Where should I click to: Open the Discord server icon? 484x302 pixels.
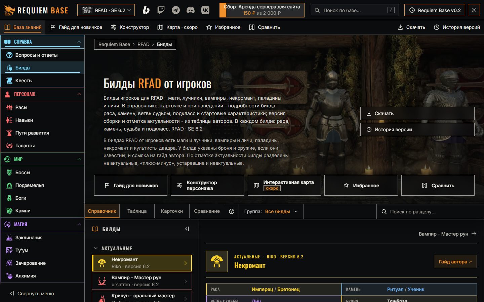coord(191,10)
